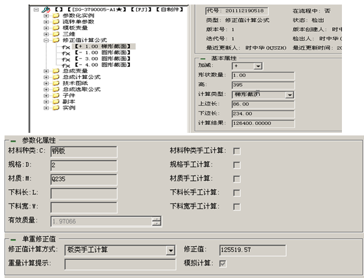Collapse the 修正值计算公式 tree node

(x=46, y=40)
